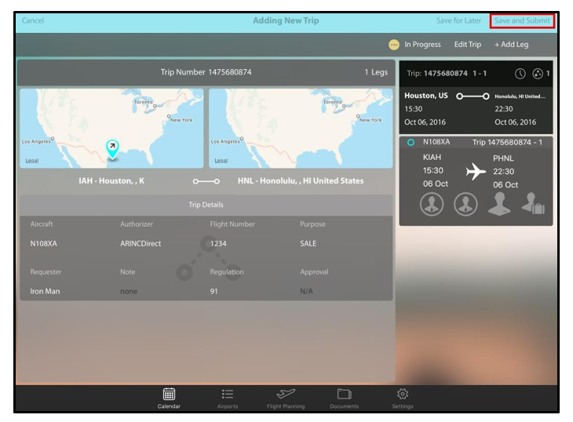
Task: Click the passenger with luggage icon
Action: pos(533,203)
